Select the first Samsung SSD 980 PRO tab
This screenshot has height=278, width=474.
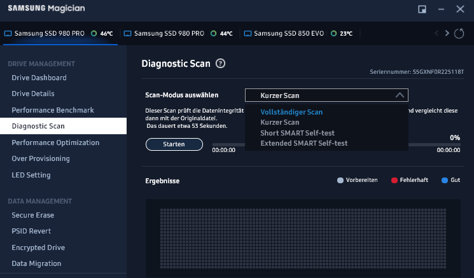60,33
